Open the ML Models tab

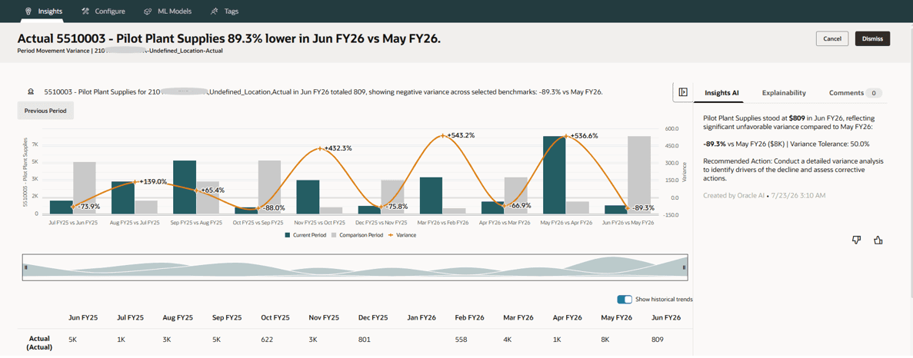(x=168, y=11)
